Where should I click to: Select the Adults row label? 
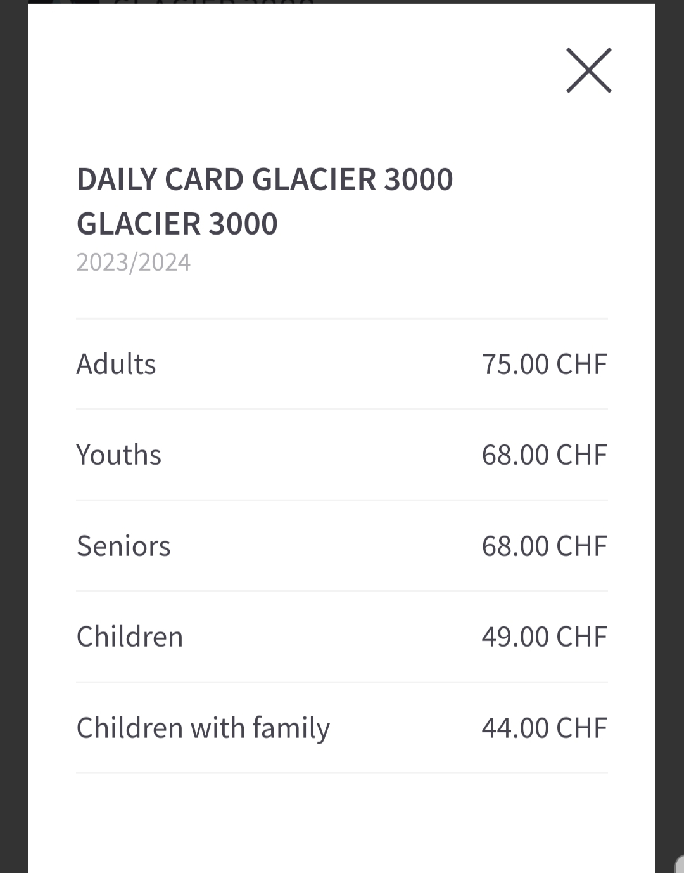click(116, 364)
